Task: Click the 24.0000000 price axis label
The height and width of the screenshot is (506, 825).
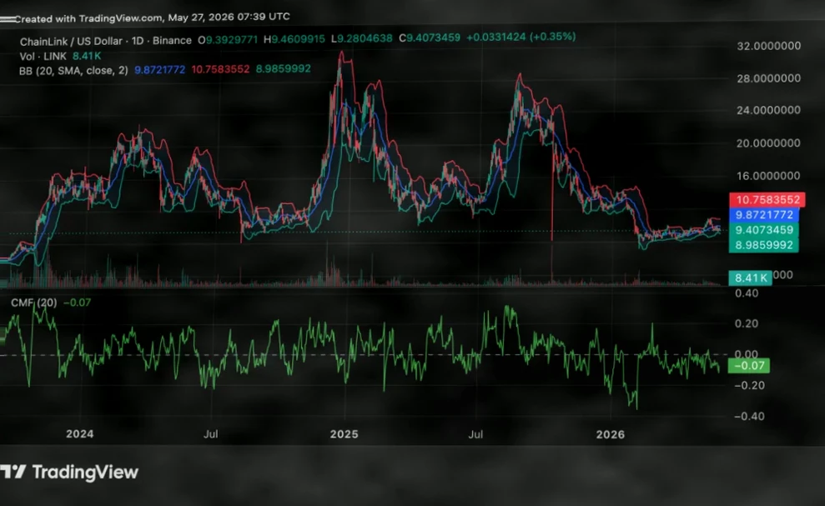Action: (x=769, y=111)
